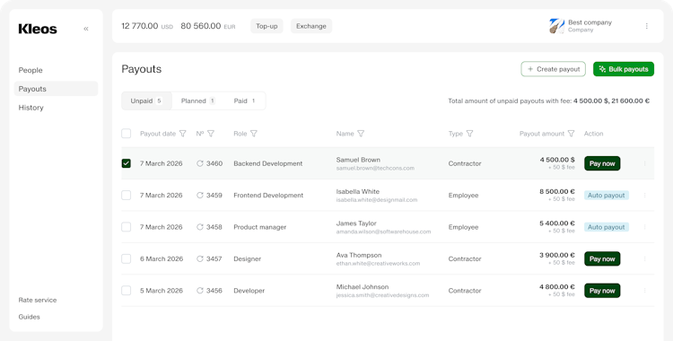Screen dimensions: 673x341
Task: Select the Isabella White payout checkbox
Action: [127, 196]
